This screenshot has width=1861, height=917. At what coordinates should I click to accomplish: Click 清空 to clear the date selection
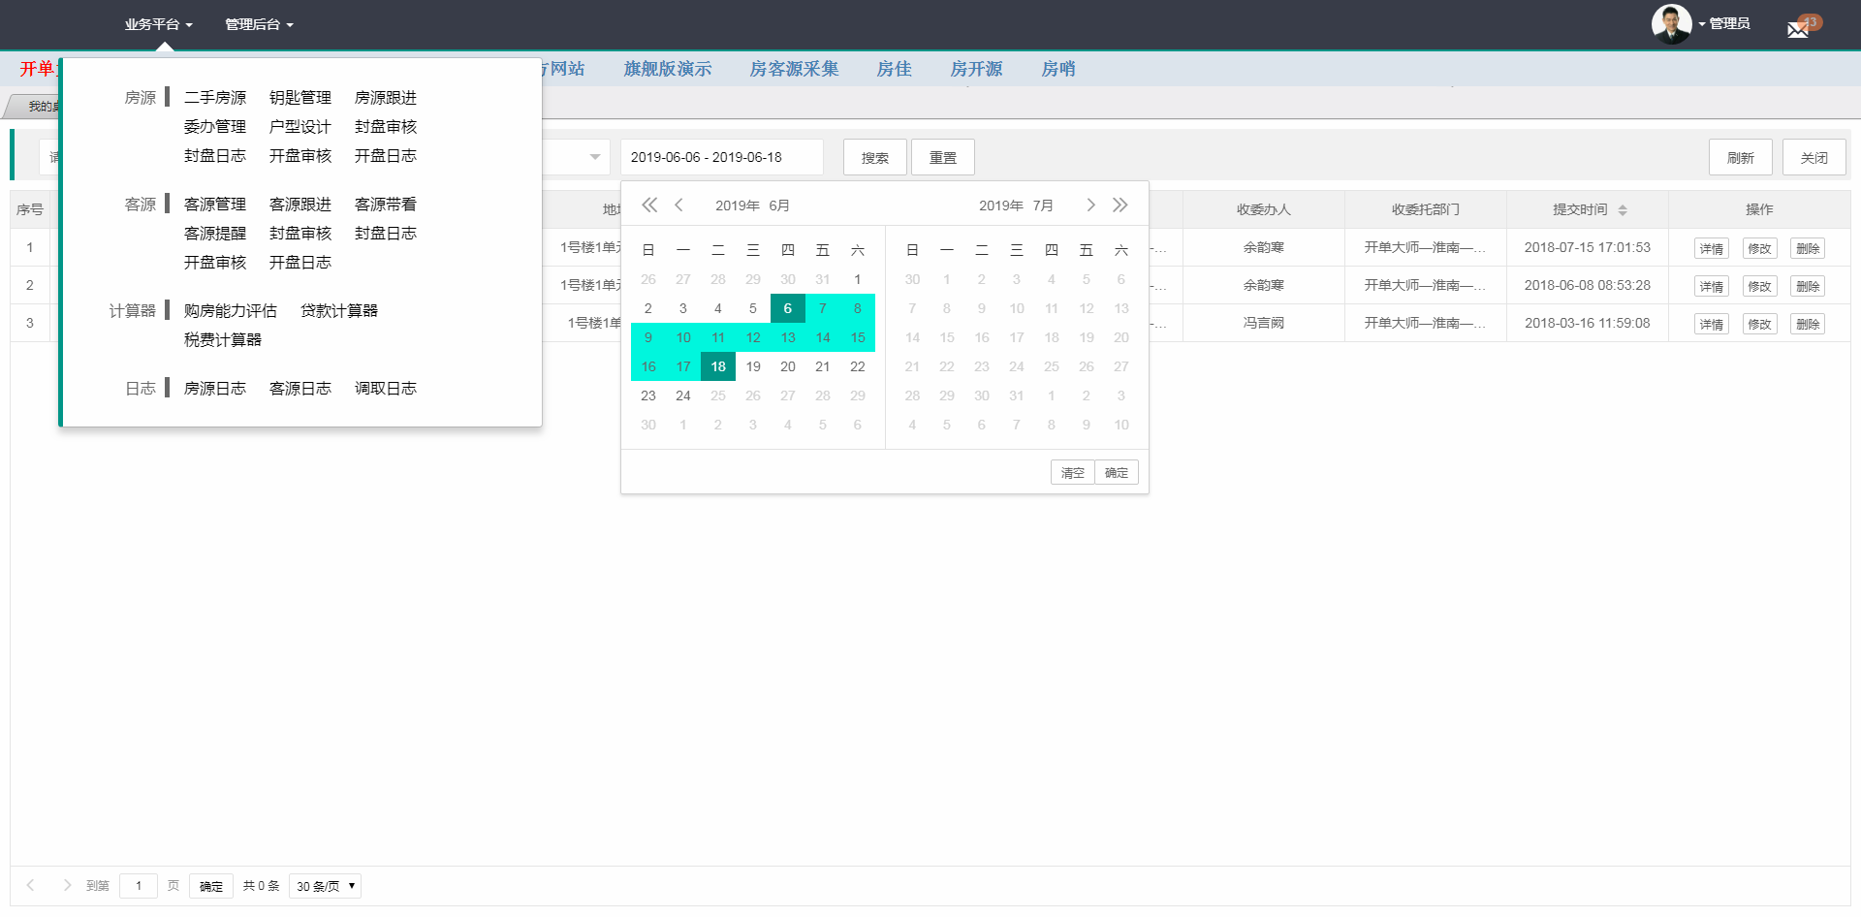[x=1072, y=473]
